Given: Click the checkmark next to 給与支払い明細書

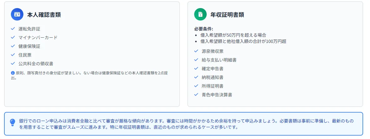Looking at the screenshot, I should tap(196, 60).
